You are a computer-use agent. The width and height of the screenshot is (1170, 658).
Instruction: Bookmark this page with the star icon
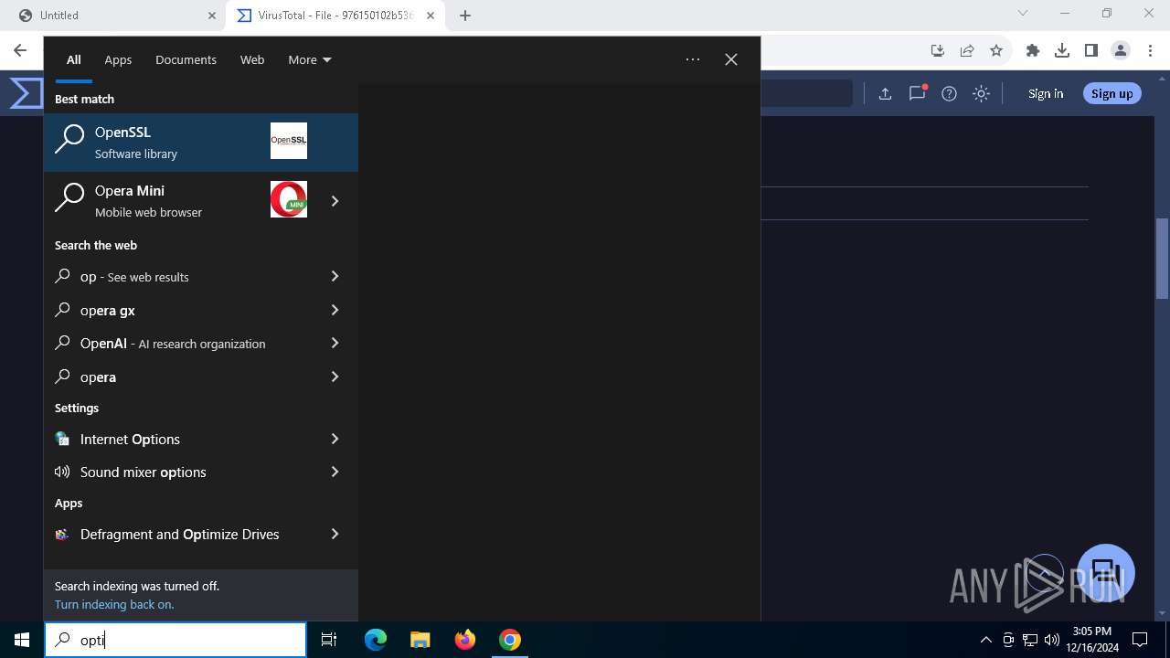[996, 50]
